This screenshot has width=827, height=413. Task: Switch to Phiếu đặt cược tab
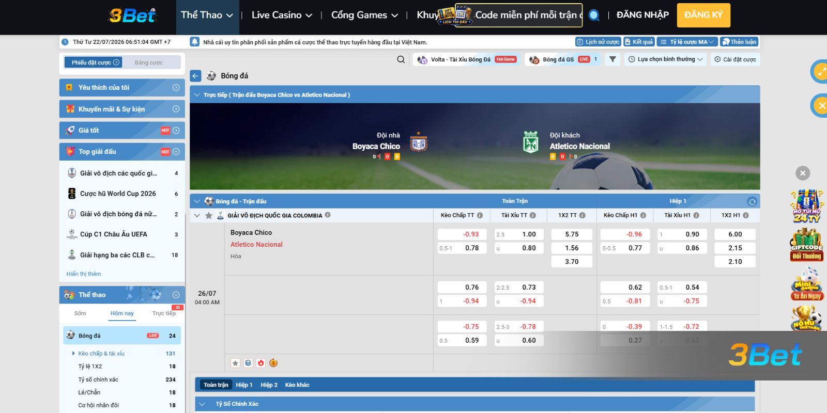[x=93, y=62]
